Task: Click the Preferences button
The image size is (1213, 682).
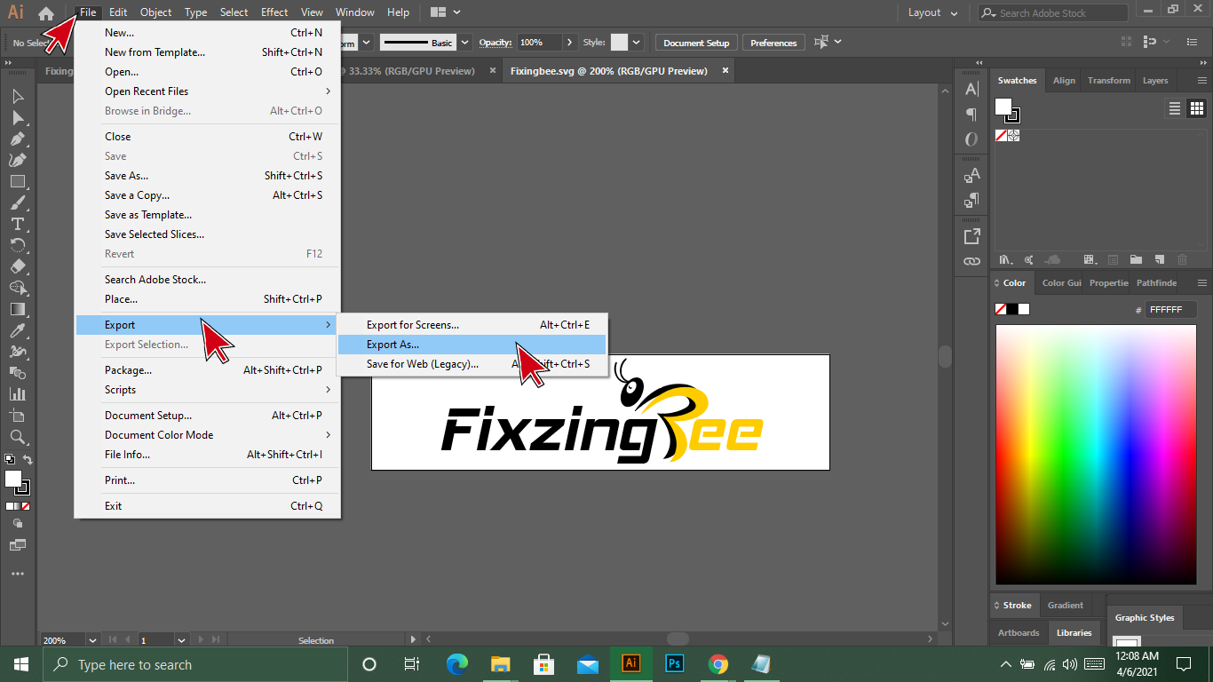Action: coord(773,43)
